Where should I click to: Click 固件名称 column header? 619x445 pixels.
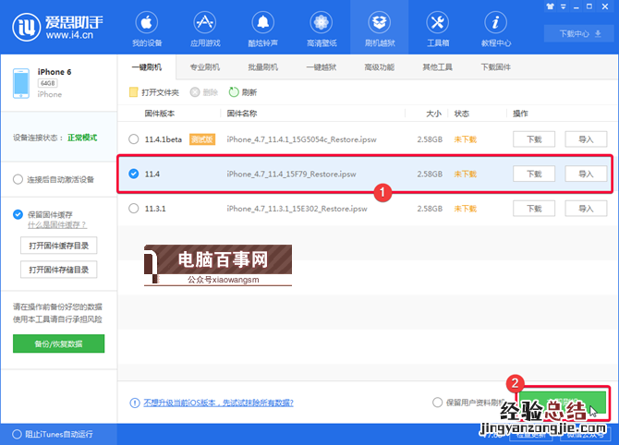[x=242, y=114]
